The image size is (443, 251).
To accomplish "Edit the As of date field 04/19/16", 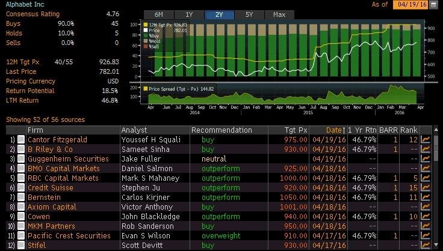I will (410, 5).
